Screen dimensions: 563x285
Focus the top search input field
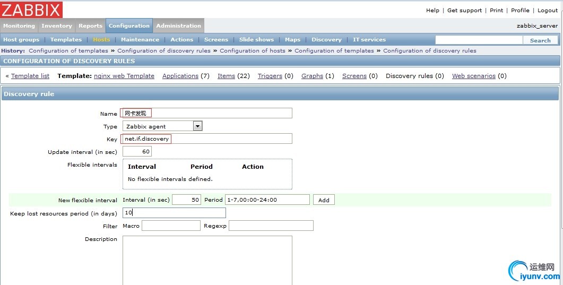pyautogui.click(x=479, y=40)
